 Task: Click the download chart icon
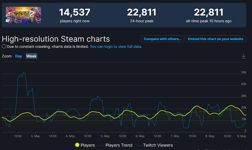pos(243,56)
